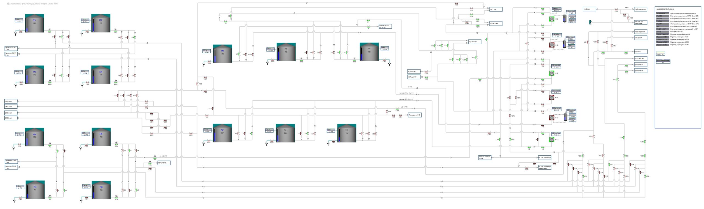Select storage tank 744

[347, 133]
